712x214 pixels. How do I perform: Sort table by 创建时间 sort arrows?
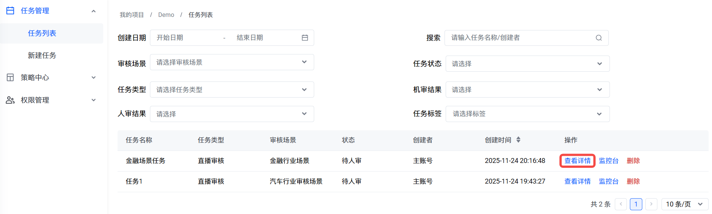click(518, 140)
